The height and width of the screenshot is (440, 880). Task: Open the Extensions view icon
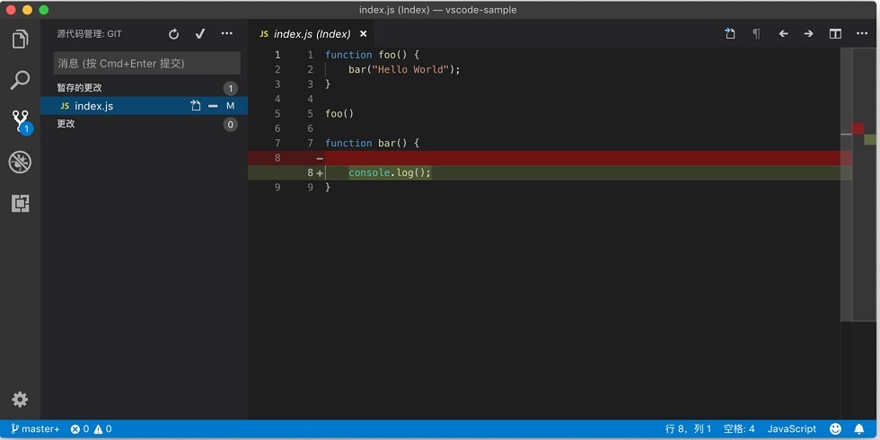coord(20,203)
